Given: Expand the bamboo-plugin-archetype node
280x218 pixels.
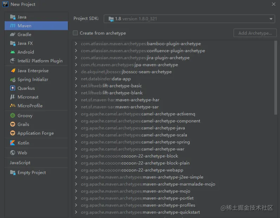Looking at the screenshot, I should (x=76, y=44).
